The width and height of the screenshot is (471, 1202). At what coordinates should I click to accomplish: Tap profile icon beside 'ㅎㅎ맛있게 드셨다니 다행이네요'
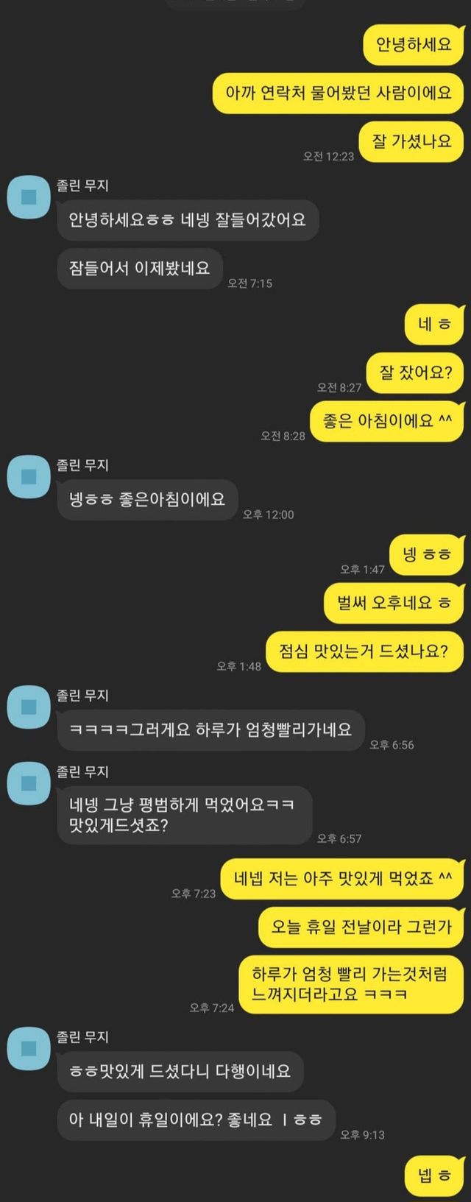[x=29, y=1048]
